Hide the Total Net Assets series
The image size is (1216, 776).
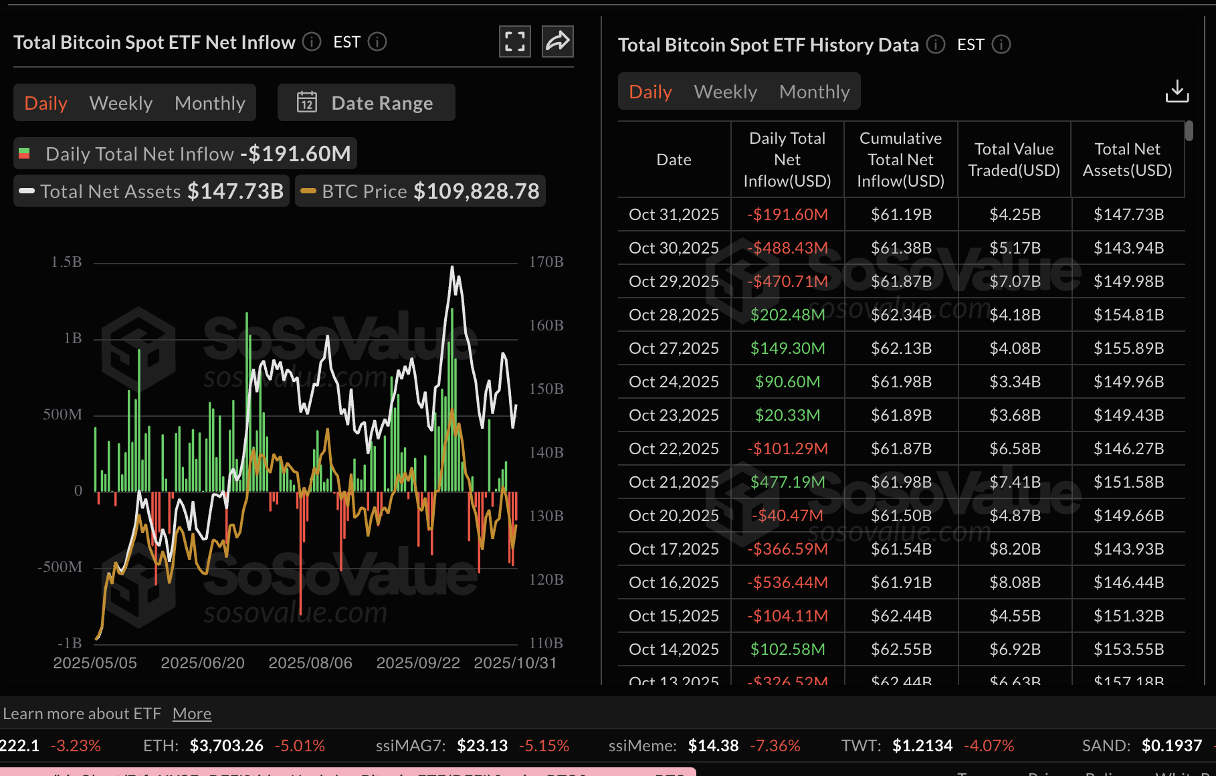tap(150, 191)
